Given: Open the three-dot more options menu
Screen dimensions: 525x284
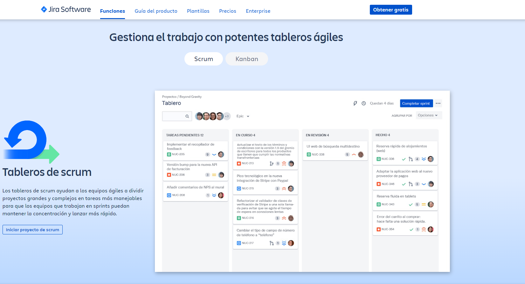Looking at the screenshot, I should (x=438, y=103).
